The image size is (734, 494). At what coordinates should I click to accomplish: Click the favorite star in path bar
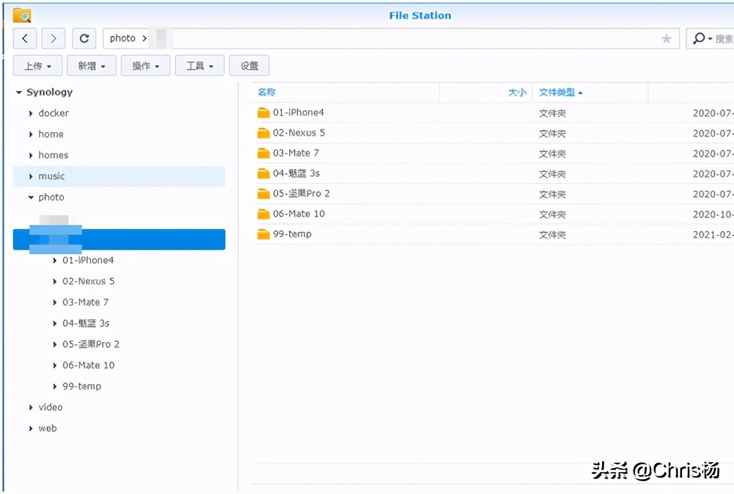pyautogui.click(x=666, y=39)
